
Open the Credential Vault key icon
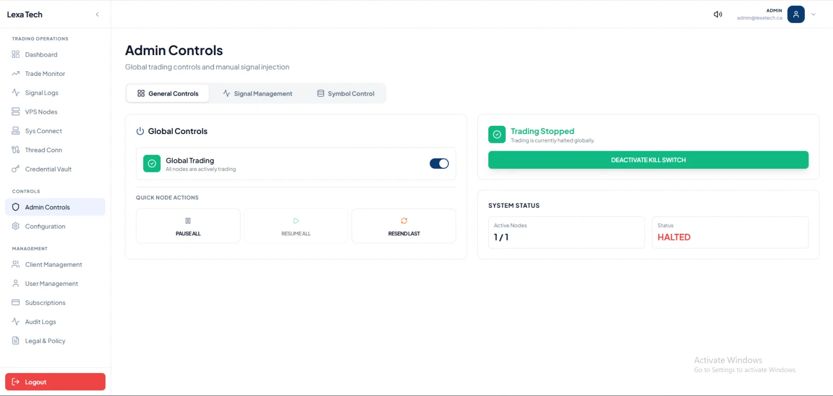pos(16,169)
